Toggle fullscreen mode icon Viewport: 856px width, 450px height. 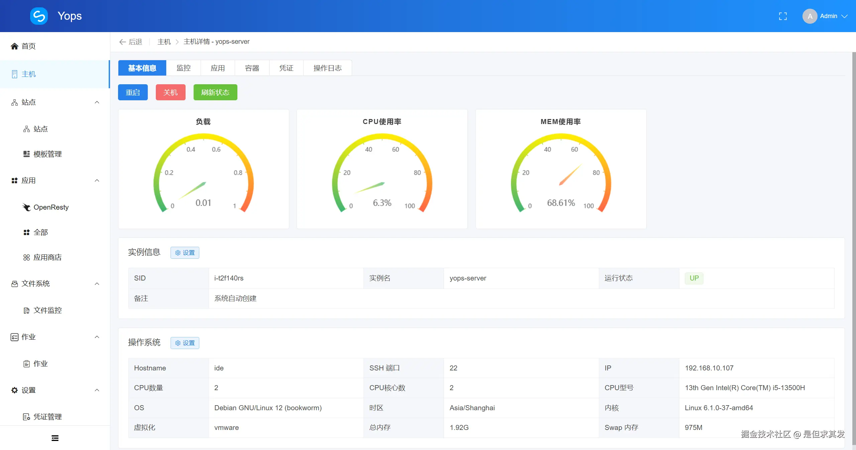(x=783, y=16)
